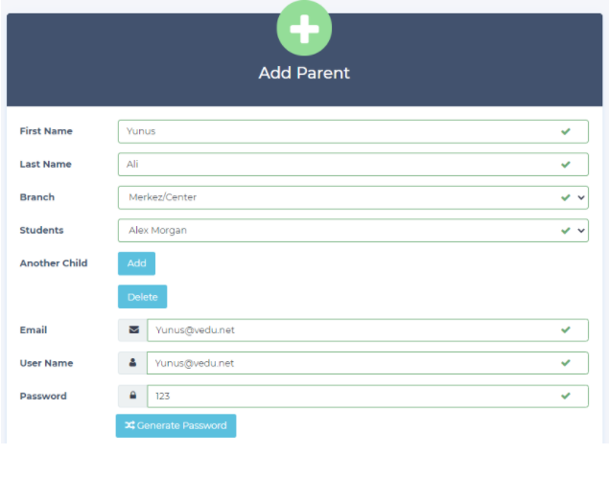
Task: Click the user icon beside User Name field
Action: [x=132, y=363]
